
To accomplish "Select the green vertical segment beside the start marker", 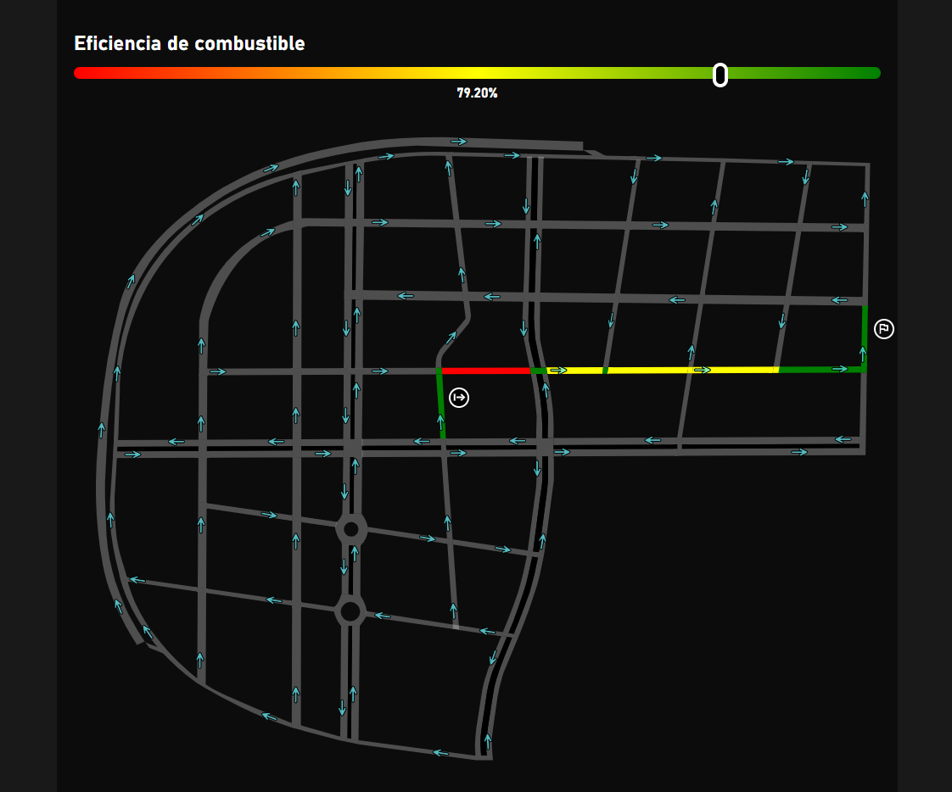I will [441, 403].
